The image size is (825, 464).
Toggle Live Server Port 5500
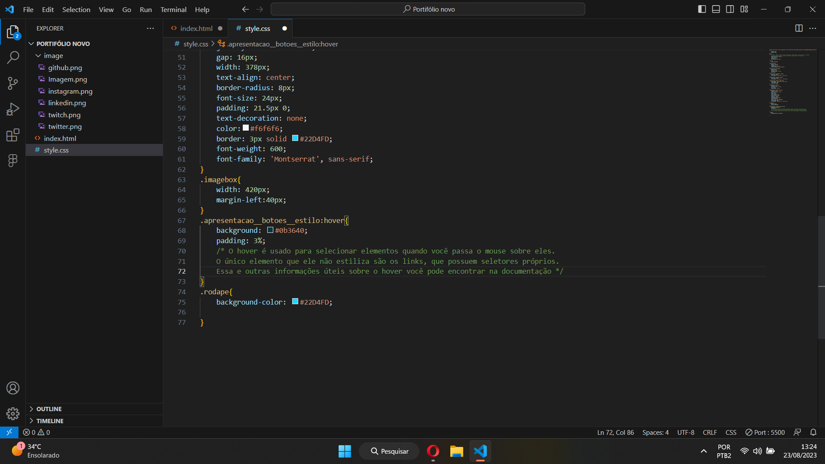[765, 432]
